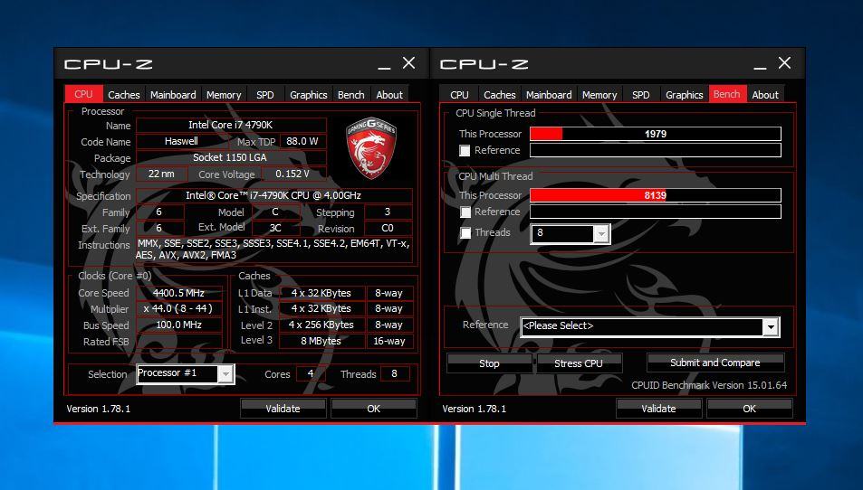This screenshot has width=863, height=490.
Task: Click the Package value Socket 1150 LGA
Action: point(231,157)
